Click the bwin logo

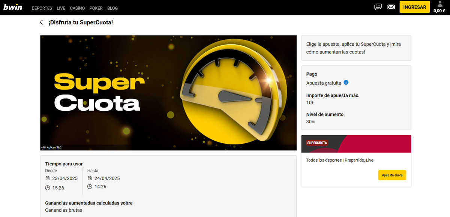pos(13,7)
